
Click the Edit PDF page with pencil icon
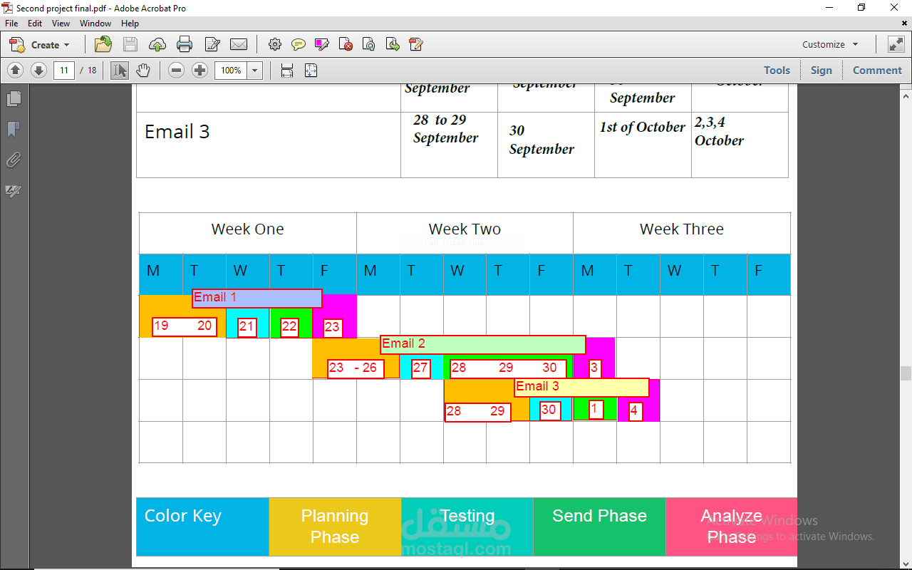pos(416,44)
